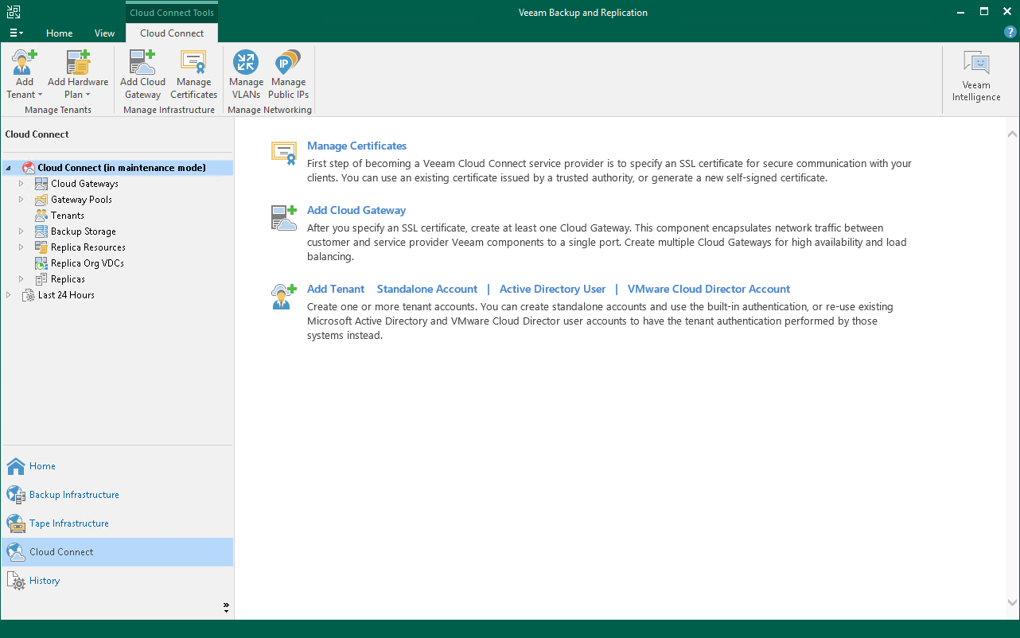Click the Replicas tree node icon
This screenshot has height=638, width=1020.
pyautogui.click(x=41, y=279)
